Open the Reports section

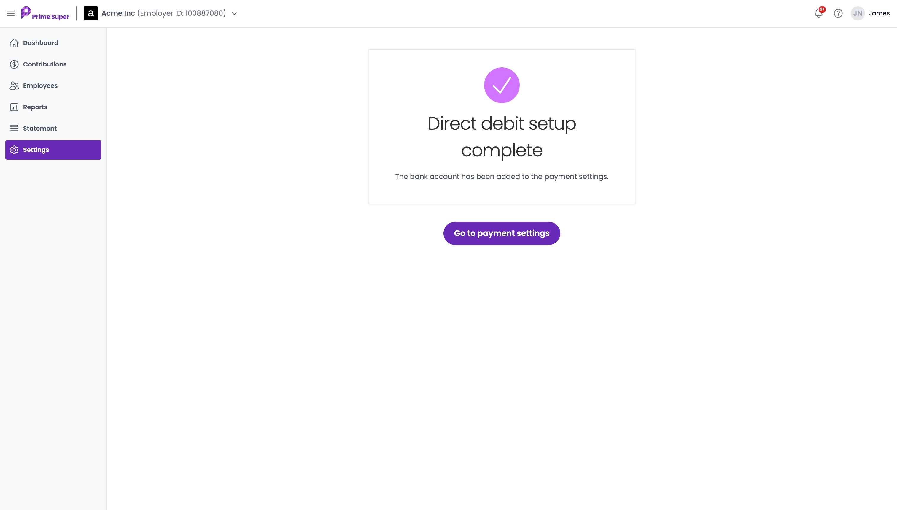tap(53, 107)
